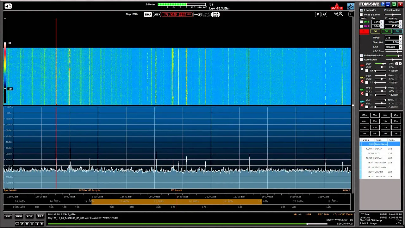The height and width of the screenshot is (228, 405).
Task: Click RX1 left channel L button
Action: [x=396, y=64]
